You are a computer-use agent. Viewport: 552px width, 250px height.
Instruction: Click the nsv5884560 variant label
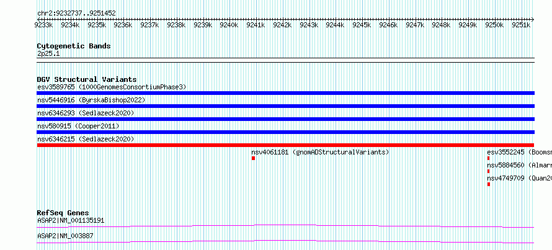520,165
